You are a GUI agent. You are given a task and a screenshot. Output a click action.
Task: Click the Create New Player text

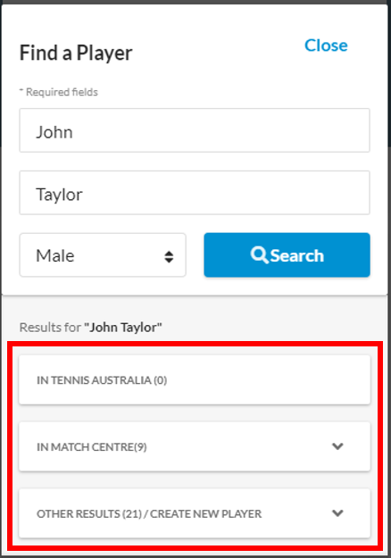tap(206, 514)
